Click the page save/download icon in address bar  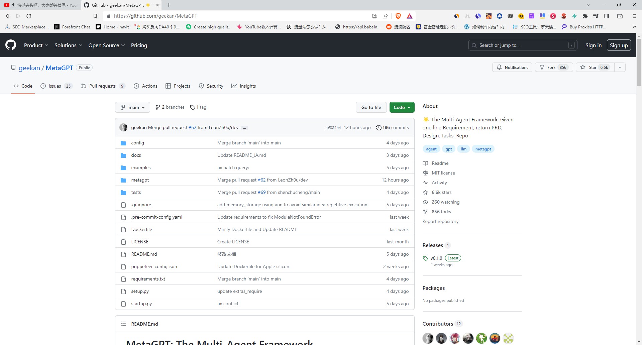tap(374, 16)
